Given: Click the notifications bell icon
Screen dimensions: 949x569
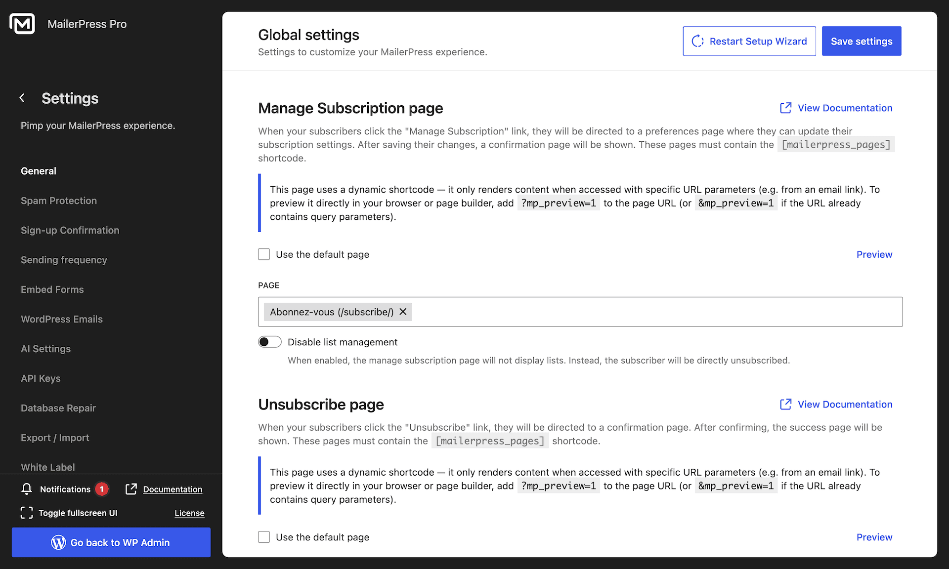Looking at the screenshot, I should coord(27,489).
